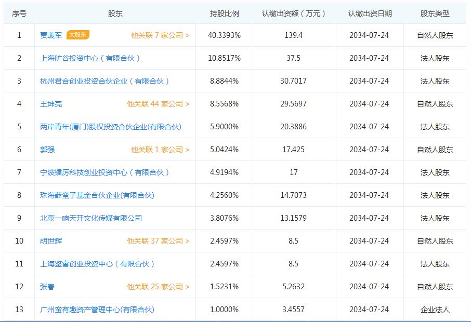Open 他关联 44 家公司 link
This screenshot has height=322, width=471.
158,104
